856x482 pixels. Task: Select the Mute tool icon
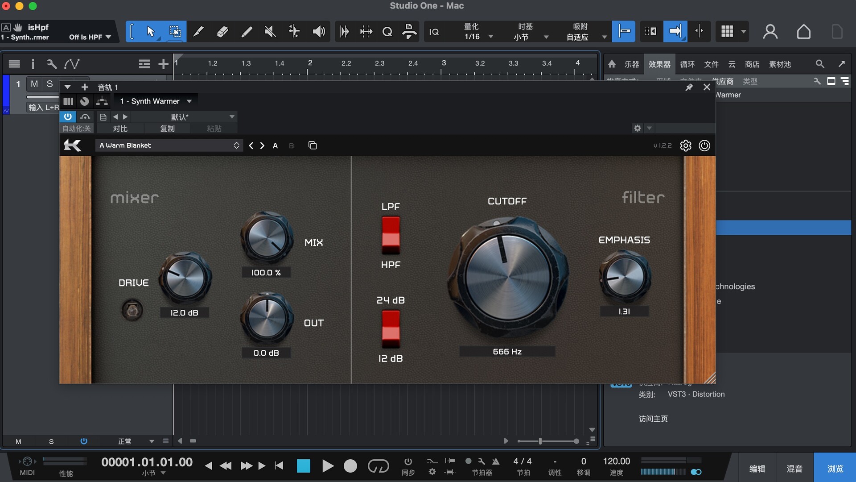click(x=270, y=32)
